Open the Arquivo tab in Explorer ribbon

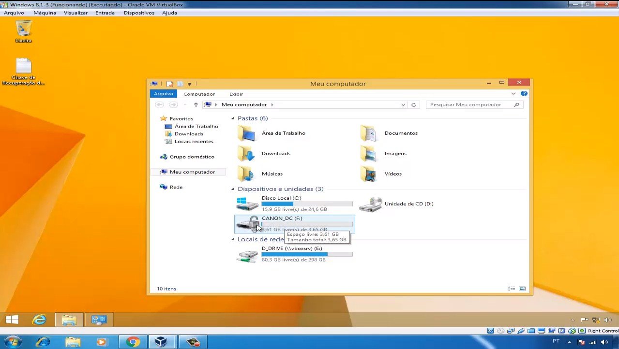click(x=164, y=94)
